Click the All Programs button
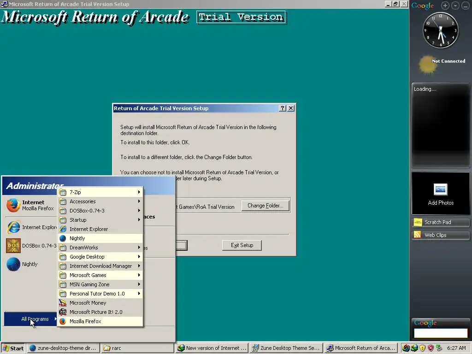Image resolution: width=472 pixels, height=354 pixels. [x=31, y=319]
